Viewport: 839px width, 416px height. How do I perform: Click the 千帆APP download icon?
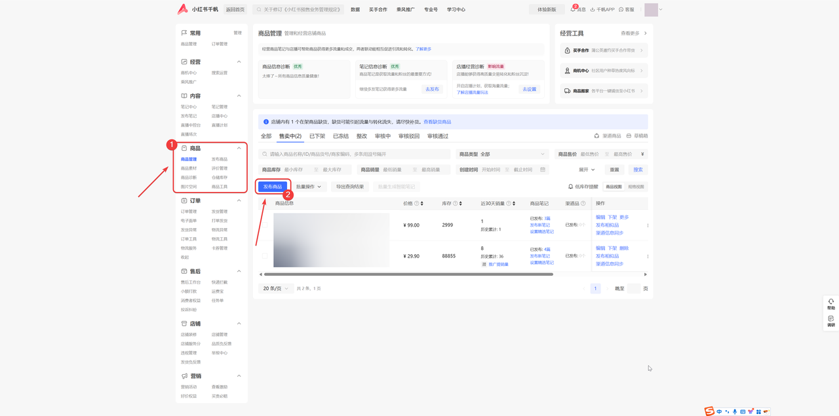pos(593,9)
